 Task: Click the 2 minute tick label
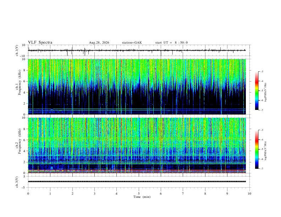coord(72,194)
